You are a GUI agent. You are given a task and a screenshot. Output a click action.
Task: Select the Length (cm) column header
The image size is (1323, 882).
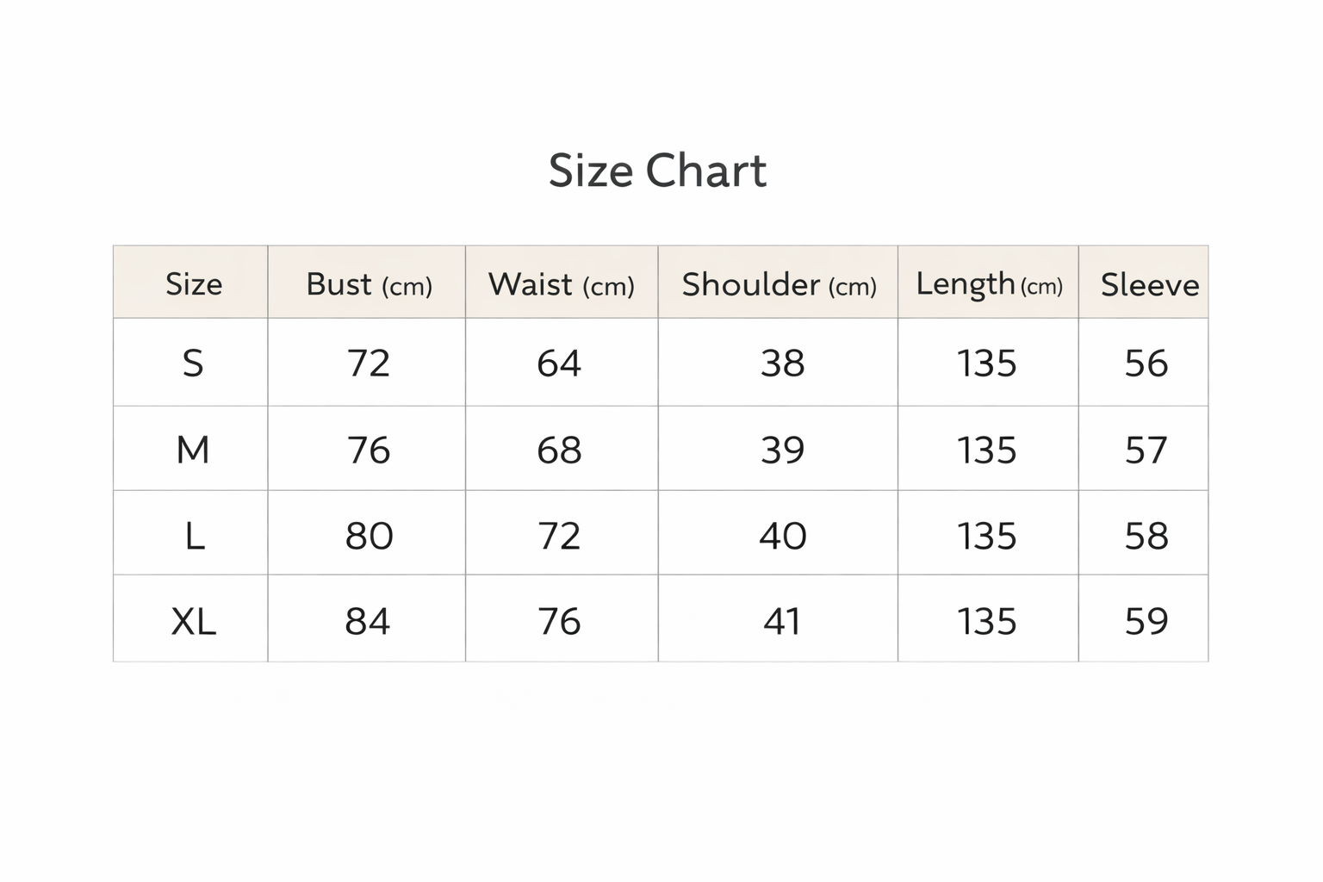[x=989, y=284]
